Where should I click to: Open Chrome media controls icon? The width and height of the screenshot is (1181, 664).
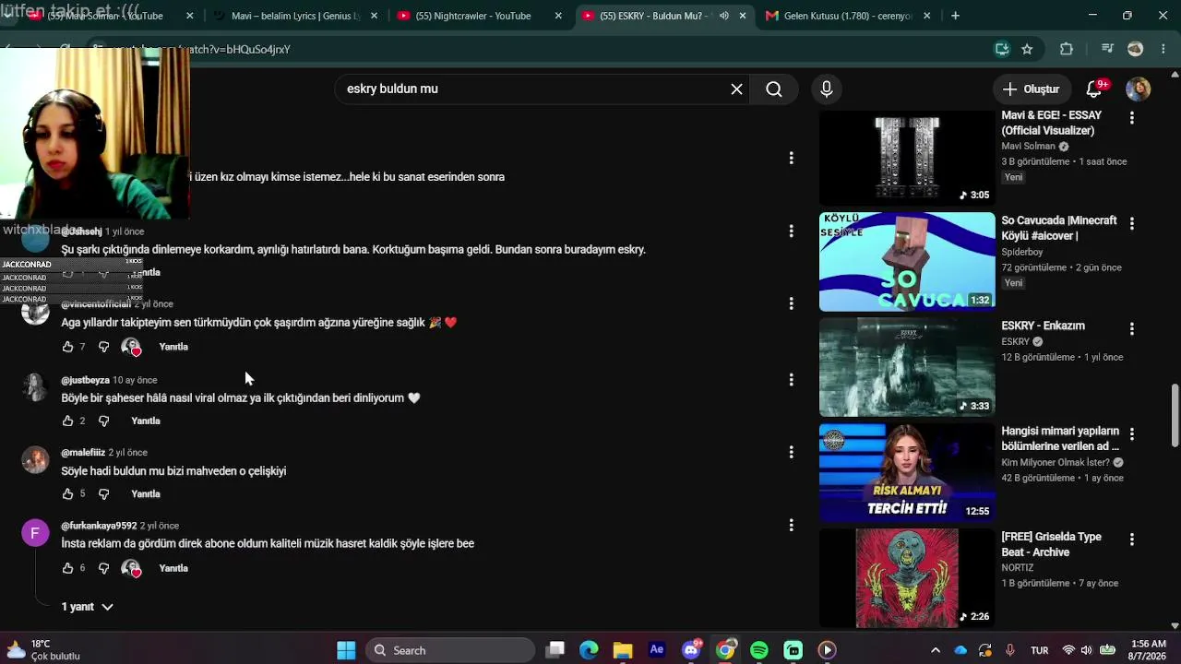[1107, 49]
